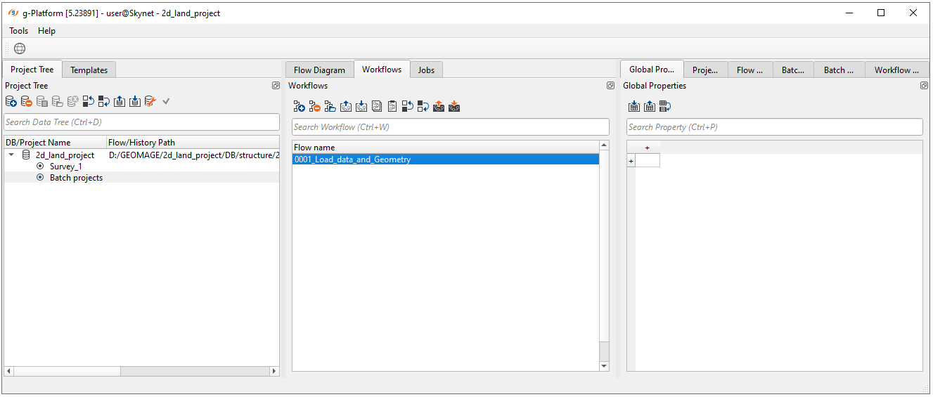
Task: Click the workflow clipboard paste icon
Action: click(x=392, y=107)
